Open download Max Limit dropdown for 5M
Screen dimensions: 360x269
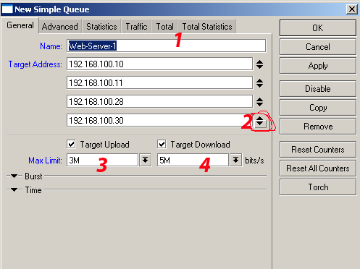point(235,160)
